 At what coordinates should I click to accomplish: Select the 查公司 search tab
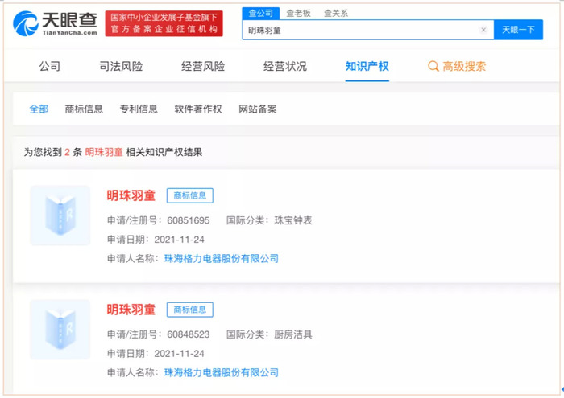point(261,14)
